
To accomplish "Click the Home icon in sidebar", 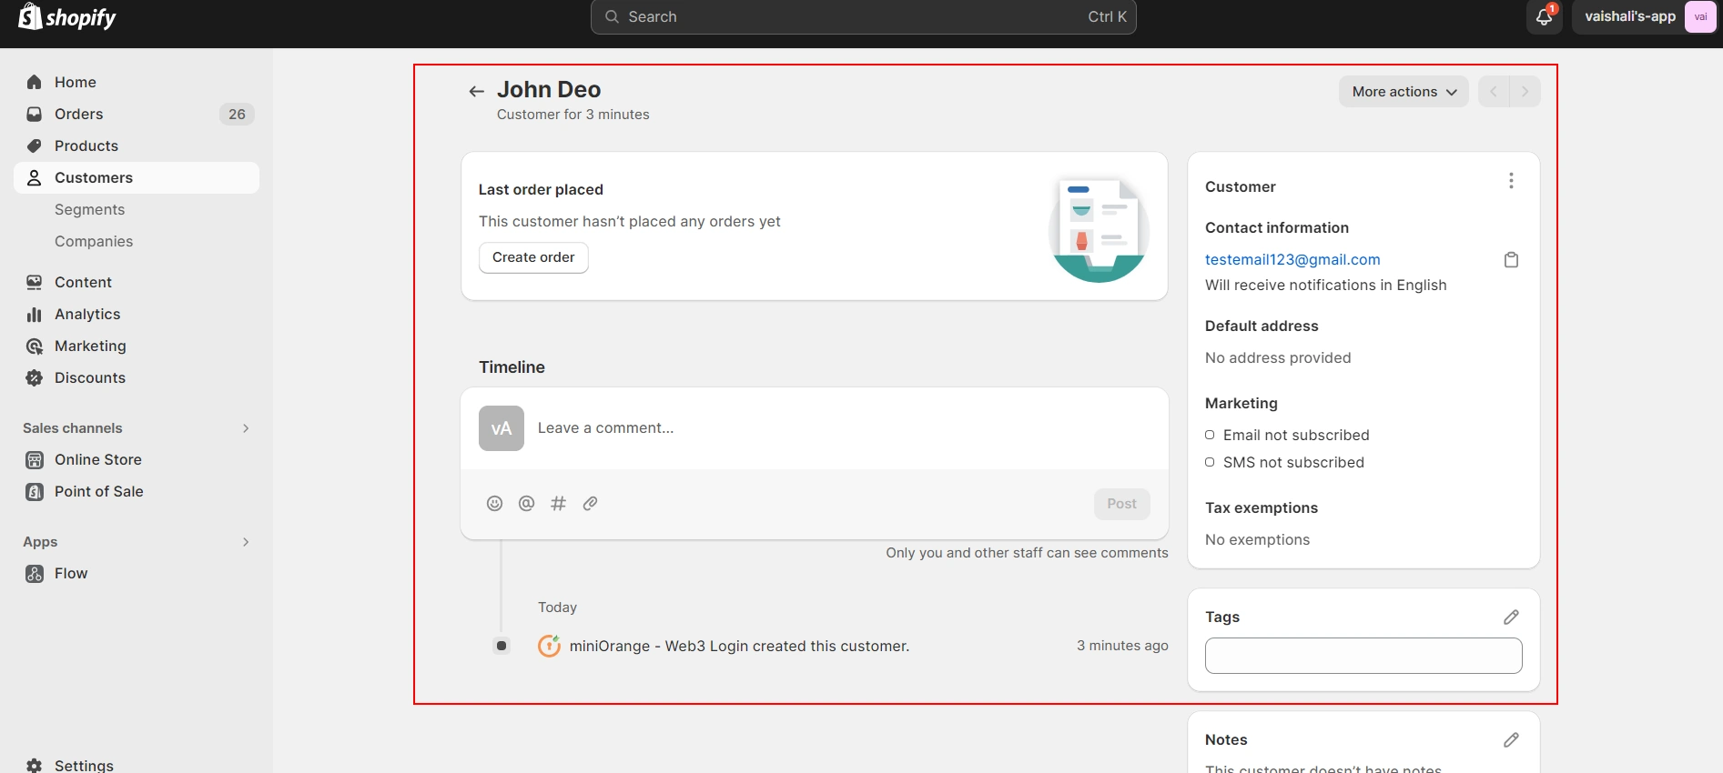I will pyautogui.click(x=35, y=82).
